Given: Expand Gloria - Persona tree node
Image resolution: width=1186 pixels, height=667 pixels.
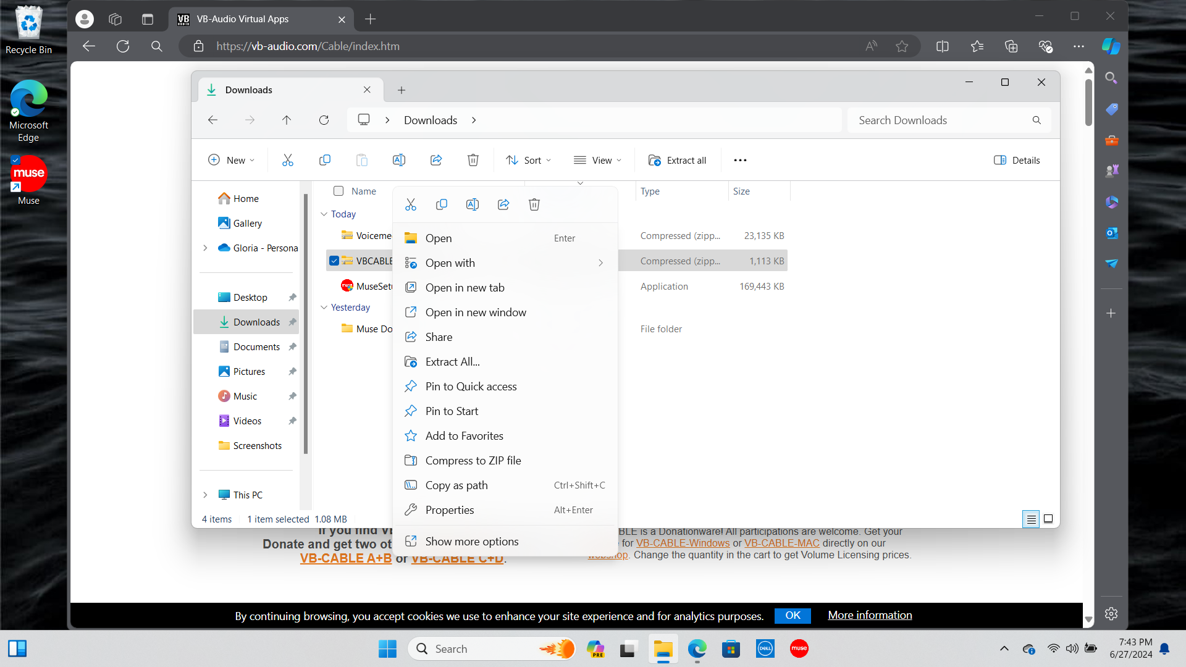Looking at the screenshot, I should (x=205, y=248).
